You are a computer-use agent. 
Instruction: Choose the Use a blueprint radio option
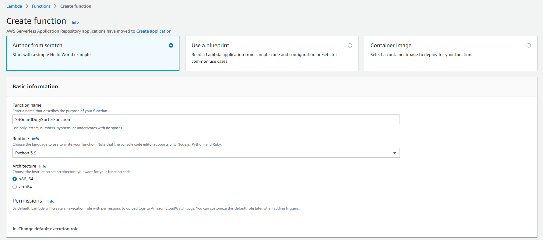click(x=350, y=45)
